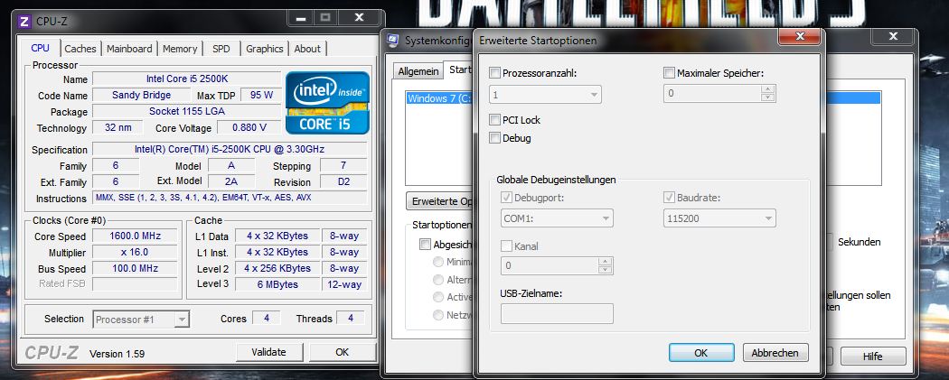
Task: Click the Level 3 cache value 6 MBytes
Action: (277, 284)
